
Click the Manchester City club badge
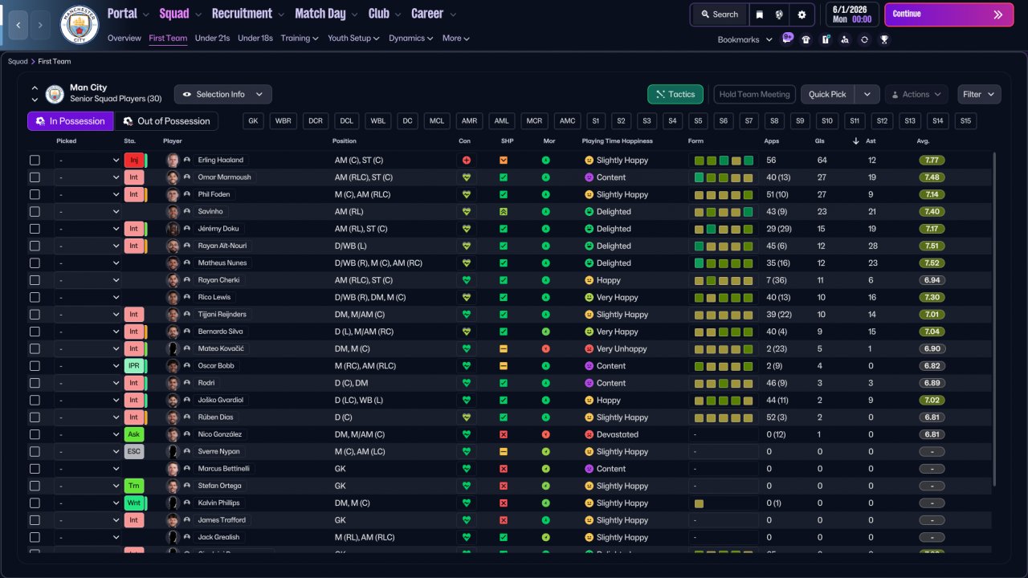point(80,25)
